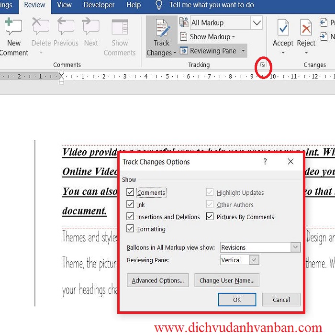Click the Highlight Updates checkbox

[210, 192]
